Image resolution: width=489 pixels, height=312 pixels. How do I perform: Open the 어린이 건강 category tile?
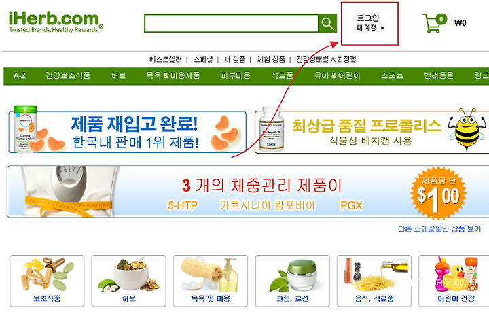point(454,281)
